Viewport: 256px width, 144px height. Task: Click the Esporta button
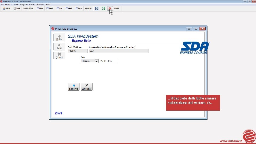(74, 87)
